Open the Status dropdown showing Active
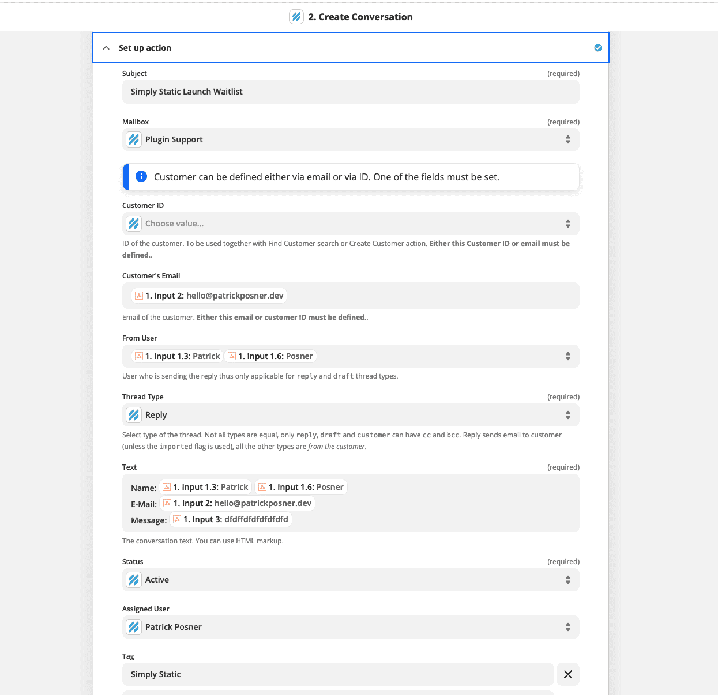Viewport: 718px width, 695px height. click(x=351, y=580)
